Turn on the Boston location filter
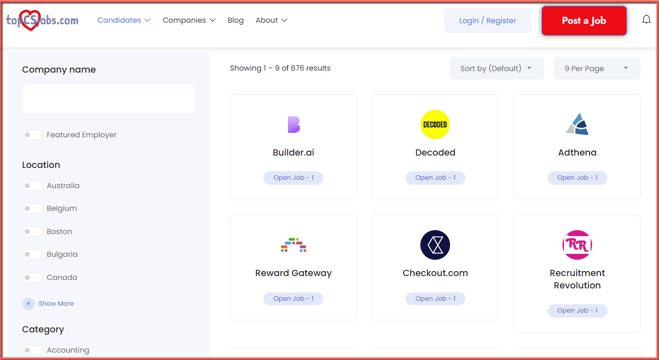The image size is (659, 360). pos(32,232)
